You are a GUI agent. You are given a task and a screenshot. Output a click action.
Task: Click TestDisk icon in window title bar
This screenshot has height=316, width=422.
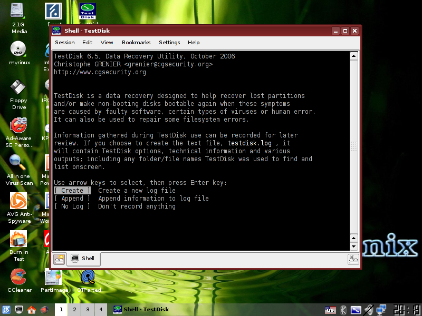point(56,31)
